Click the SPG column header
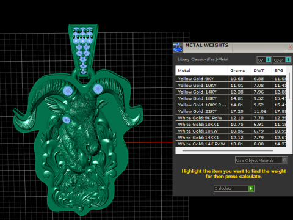293x220 pixels. pos(279,71)
